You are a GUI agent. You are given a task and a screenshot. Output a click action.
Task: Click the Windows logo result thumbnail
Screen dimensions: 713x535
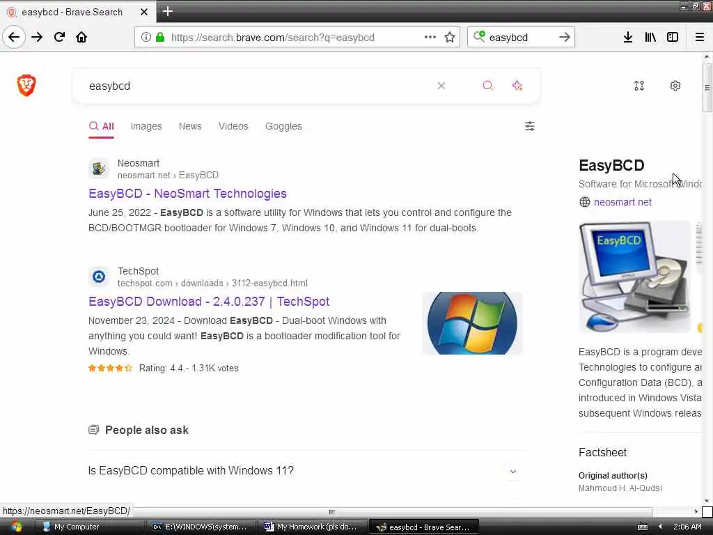[x=472, y=323]
